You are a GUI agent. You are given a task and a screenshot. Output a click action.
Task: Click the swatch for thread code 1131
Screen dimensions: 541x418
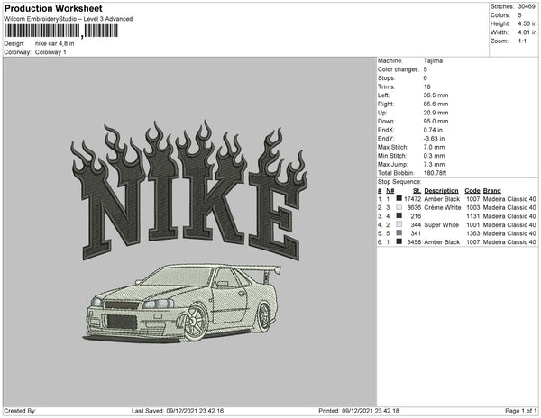click(399, 215)
